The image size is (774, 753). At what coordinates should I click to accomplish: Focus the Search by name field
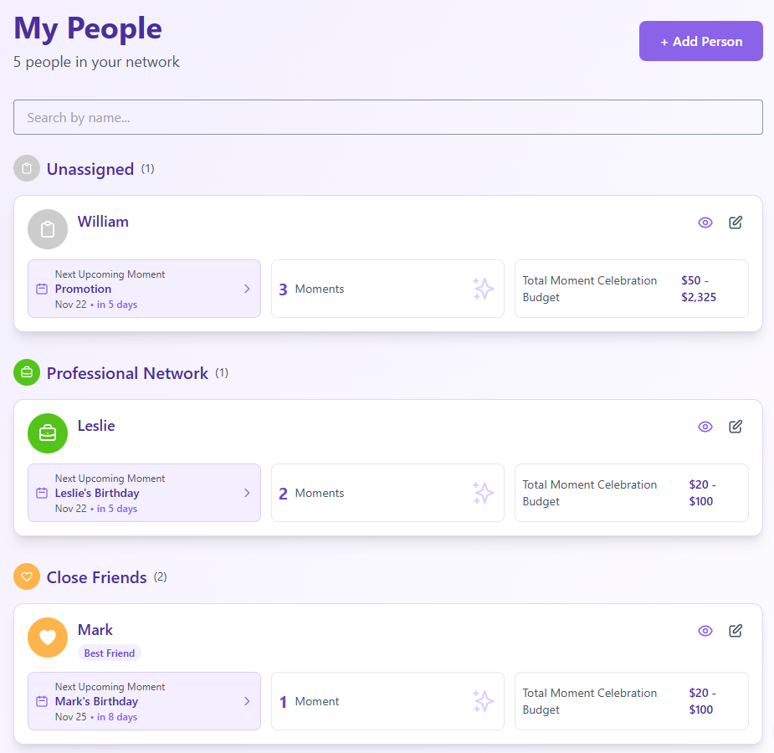point(388,117)
